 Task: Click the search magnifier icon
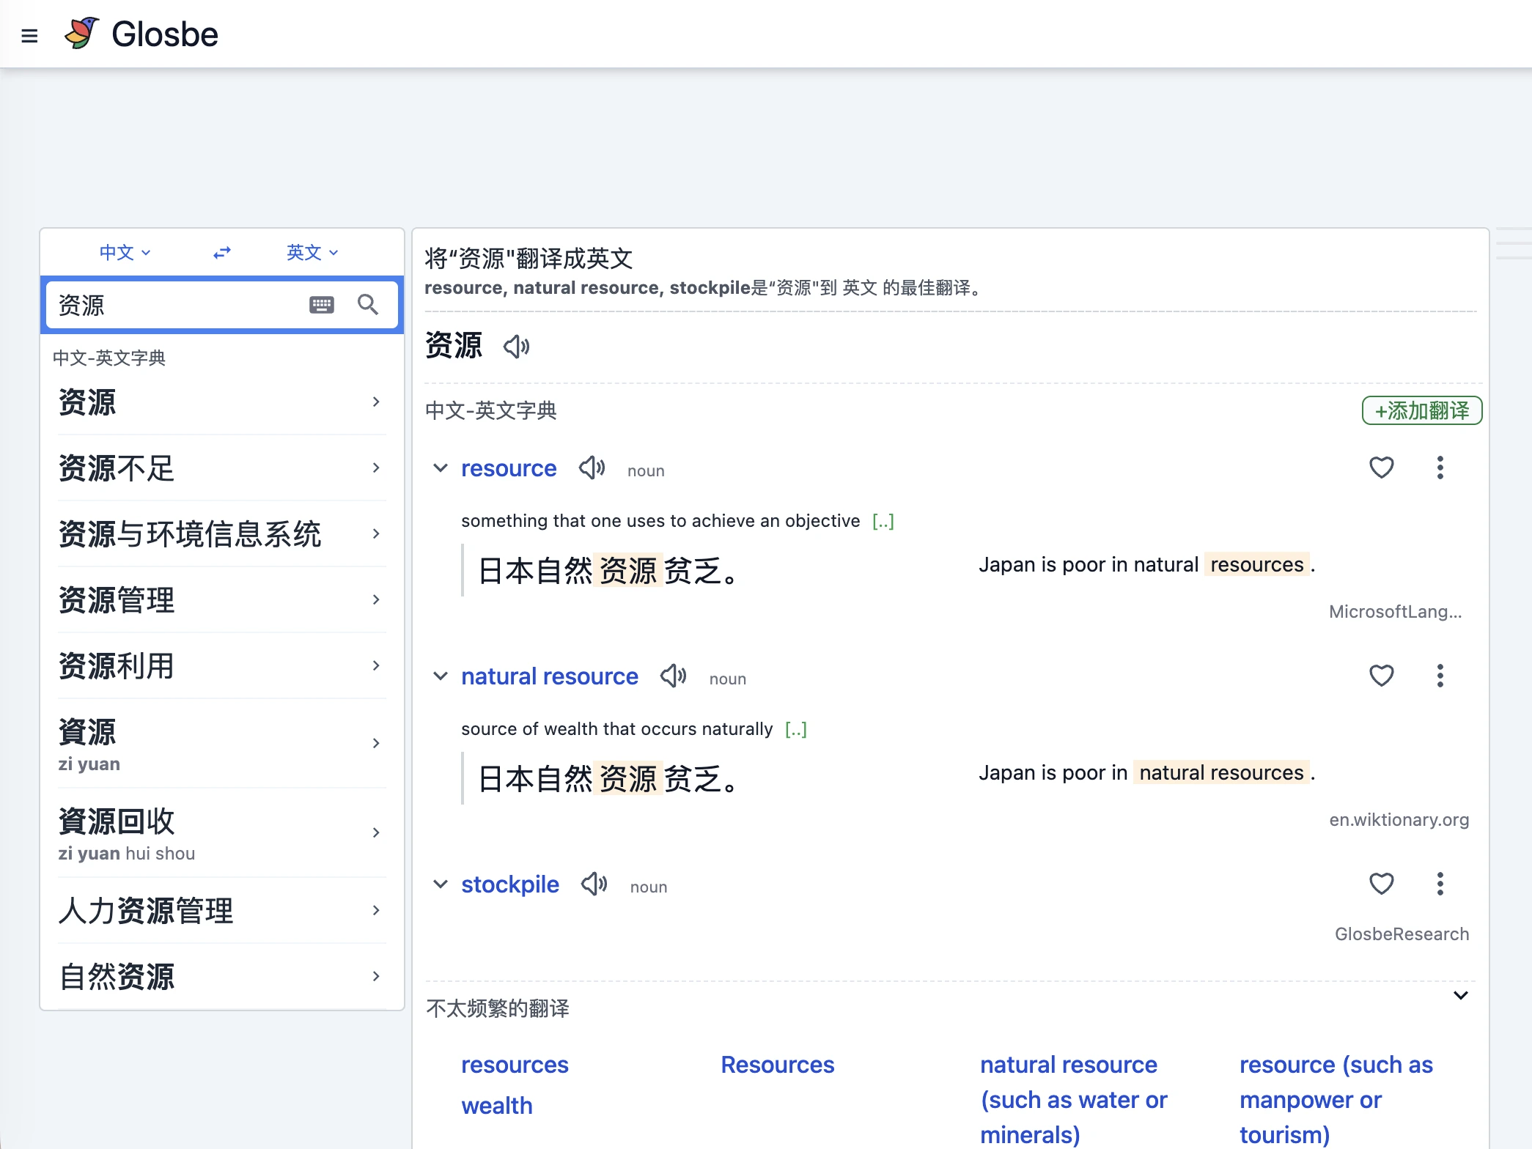(368, 305)
